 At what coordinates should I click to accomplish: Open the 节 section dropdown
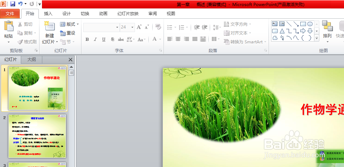(67, 42)
